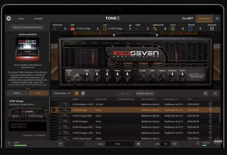Like the H100 Modern+ MC2 tone model
Screen dimensions: 227x155
coord(210,103)
